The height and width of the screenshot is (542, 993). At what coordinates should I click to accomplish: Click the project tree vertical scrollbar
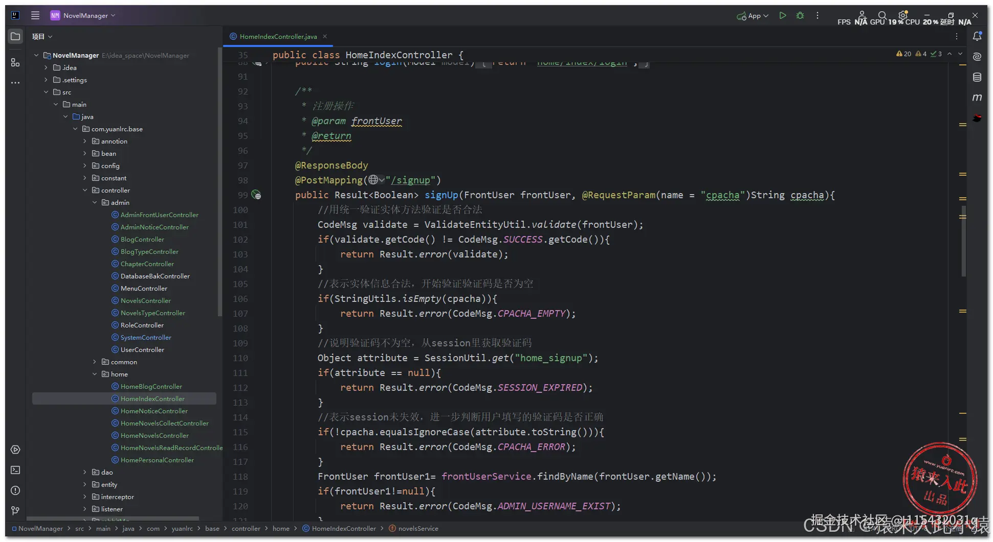220,182
